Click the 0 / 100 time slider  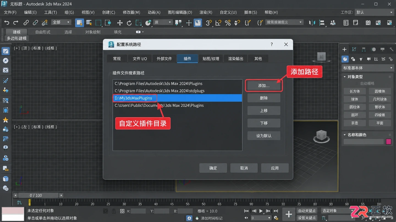coord(38,195)
